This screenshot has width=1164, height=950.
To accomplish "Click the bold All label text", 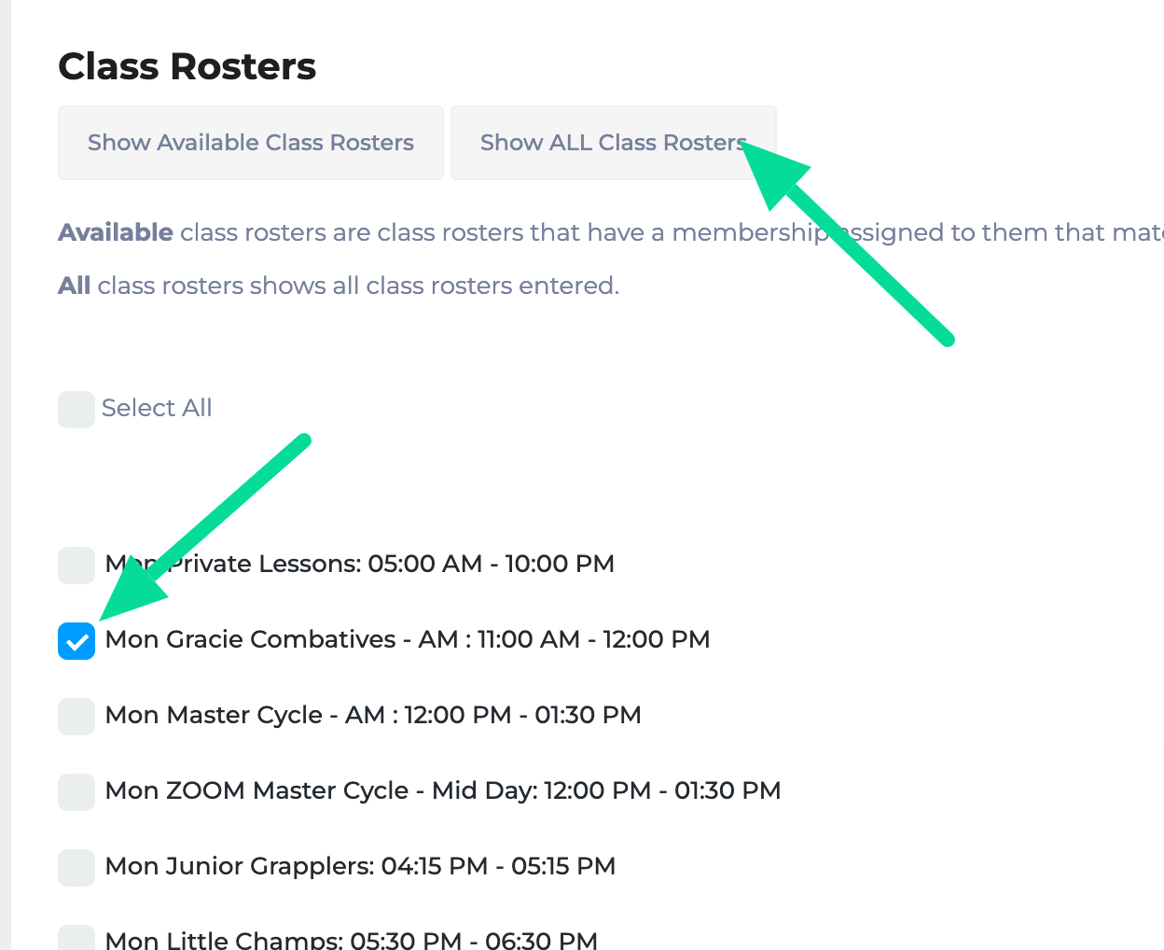I will pos(74,285).
